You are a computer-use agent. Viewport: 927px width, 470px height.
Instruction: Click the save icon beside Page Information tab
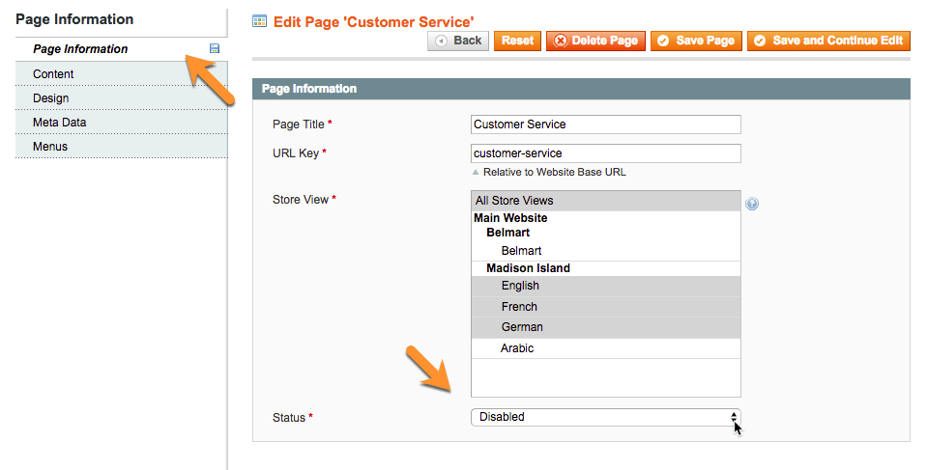[214, 48]
